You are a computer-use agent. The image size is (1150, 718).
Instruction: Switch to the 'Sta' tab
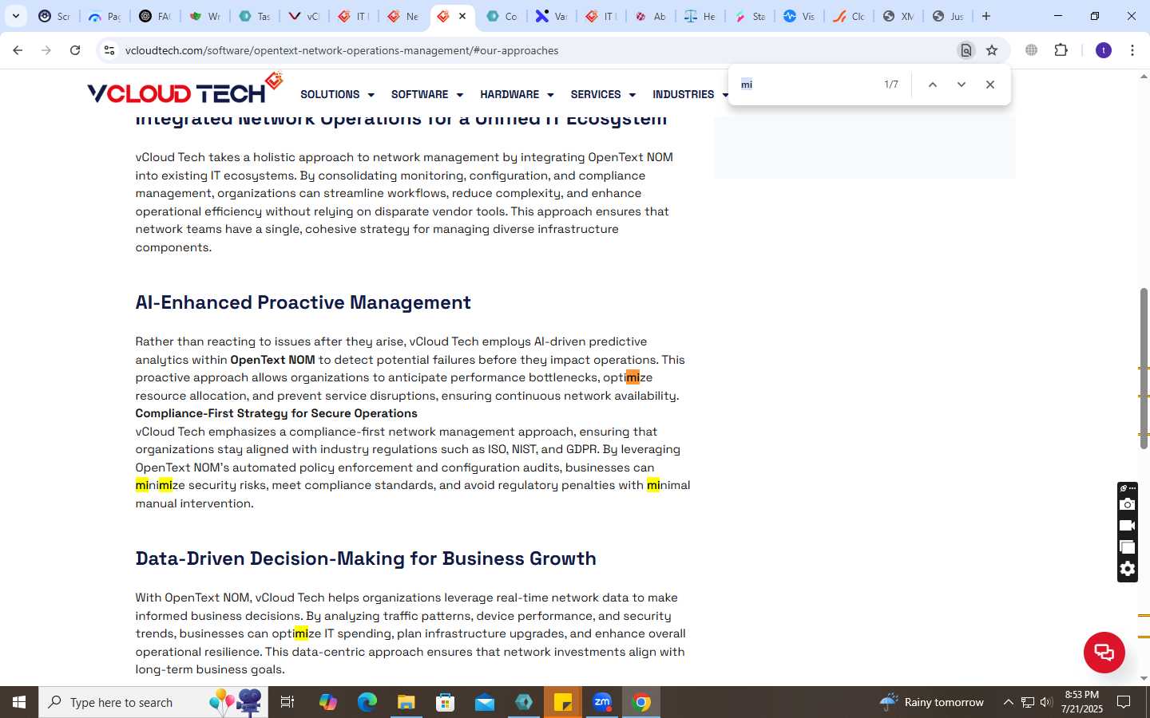click(750, 16)
